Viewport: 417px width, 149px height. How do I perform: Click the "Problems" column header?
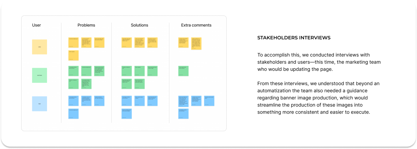click(x=86, y=25)
